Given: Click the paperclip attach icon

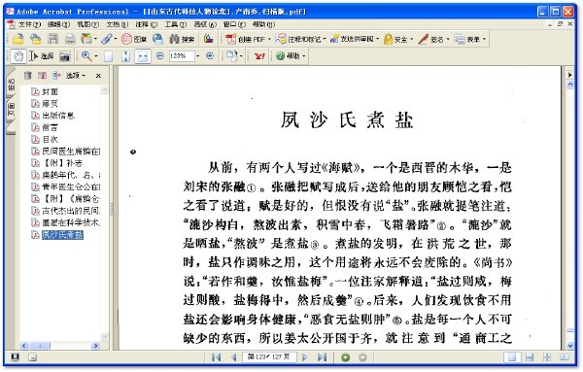Looking at the screenshot, I should pyautogui.click(x=107, y=39).
